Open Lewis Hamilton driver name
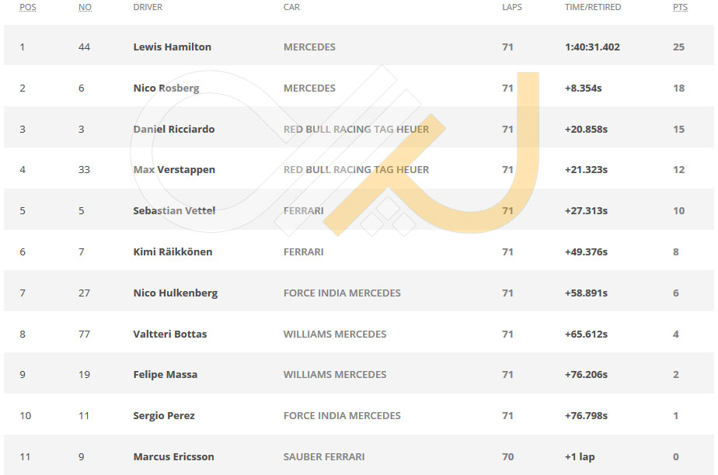This screenshot has width=718, height=475. tap(173, 47)
